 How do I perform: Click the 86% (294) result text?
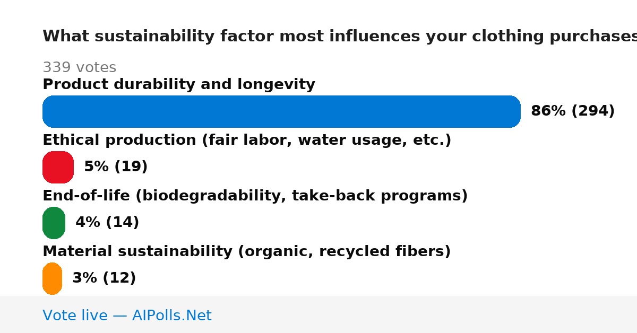pyautogui.click(x=573, y=111)
